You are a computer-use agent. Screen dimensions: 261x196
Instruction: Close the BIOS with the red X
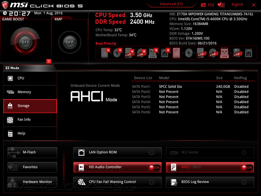click(x=254, y=5)
